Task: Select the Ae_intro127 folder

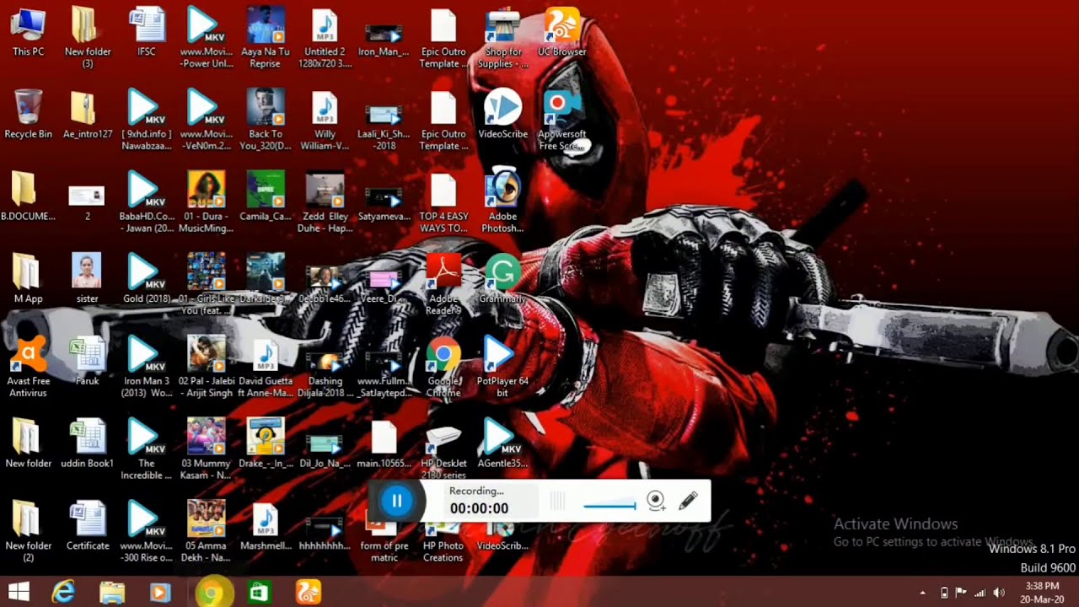Action: click(x=88, y=114)
